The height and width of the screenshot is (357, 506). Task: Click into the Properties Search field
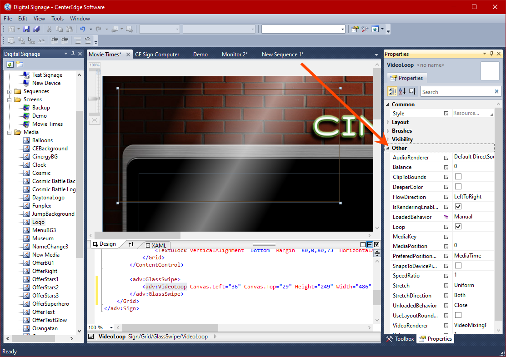[x=457, y=92]
